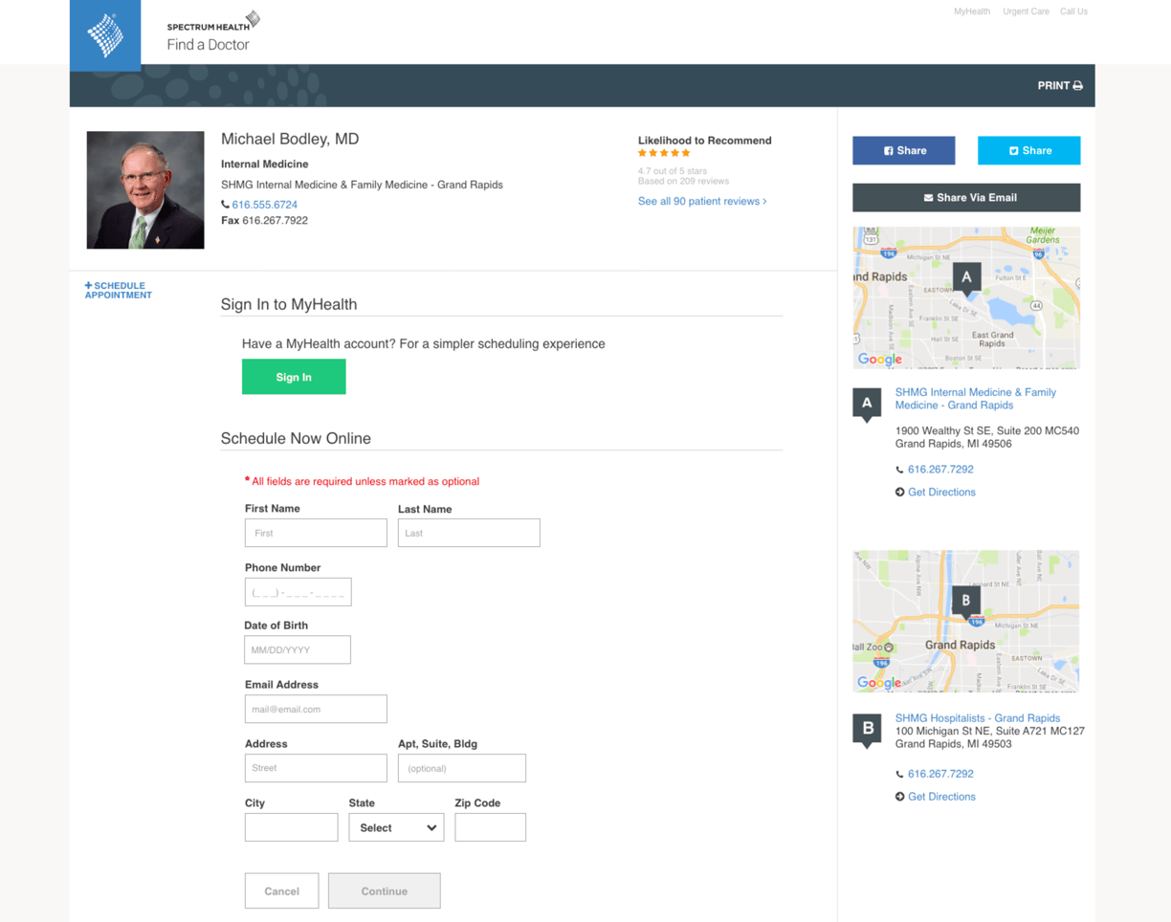1171x922 pixels.
Task: Focus the Phone Number field
Action: coord(298,592)
